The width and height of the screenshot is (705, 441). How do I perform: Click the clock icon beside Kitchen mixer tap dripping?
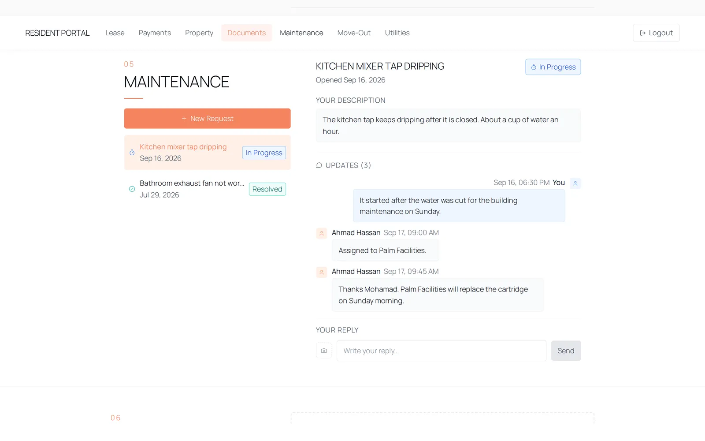[132, 153]
